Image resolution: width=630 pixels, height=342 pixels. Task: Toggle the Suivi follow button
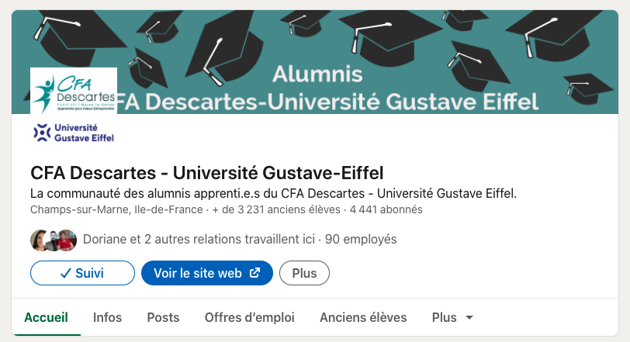[x=82, y=273]
